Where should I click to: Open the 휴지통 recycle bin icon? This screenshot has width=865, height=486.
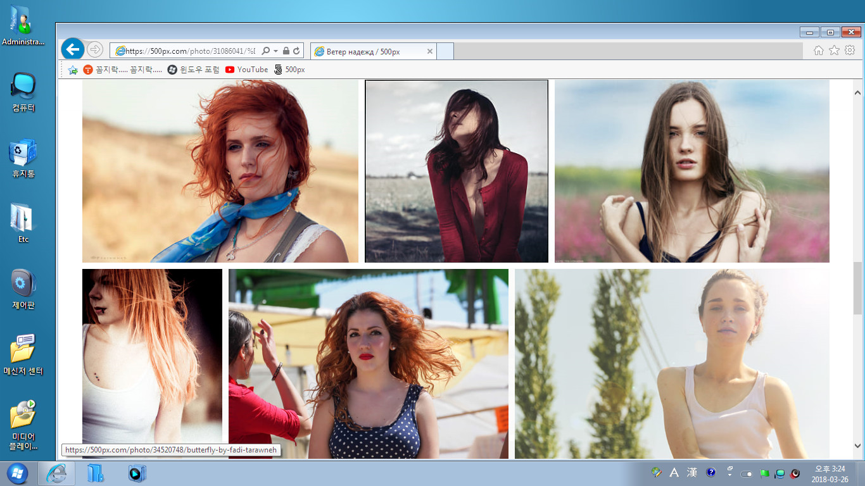pyautogui.click(x=23, y=158)
